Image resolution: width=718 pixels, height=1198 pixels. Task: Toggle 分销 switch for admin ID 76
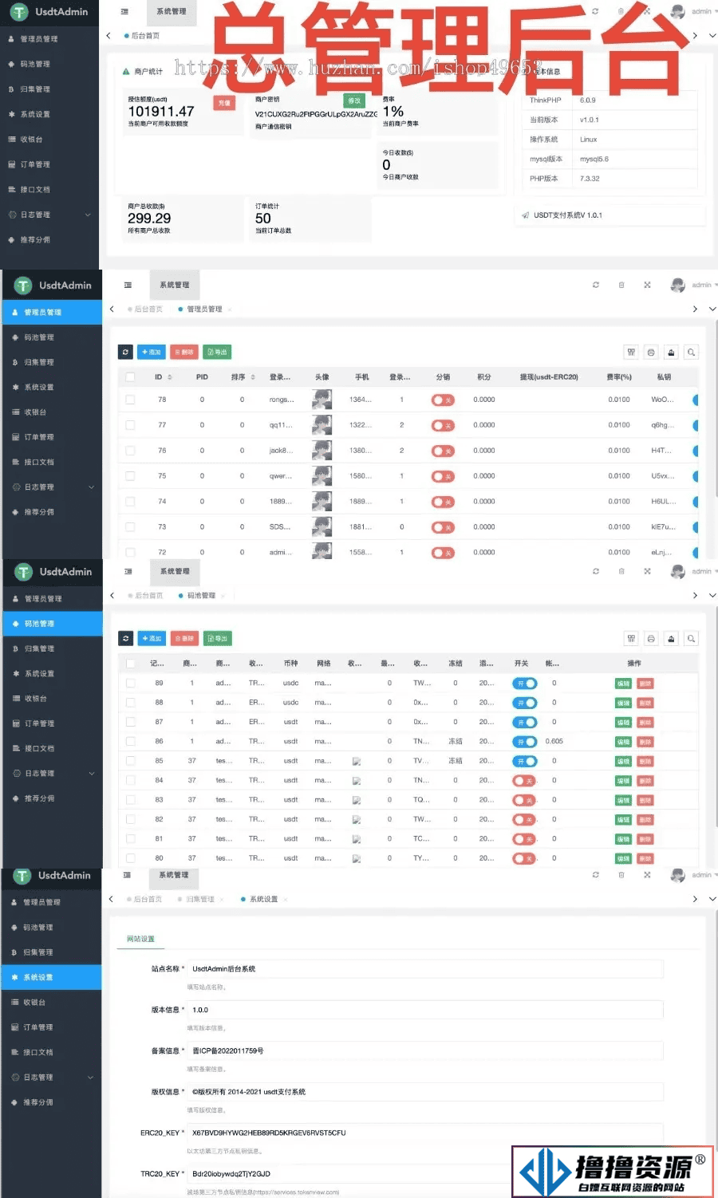pyautogui.click(x=443, y=451)
